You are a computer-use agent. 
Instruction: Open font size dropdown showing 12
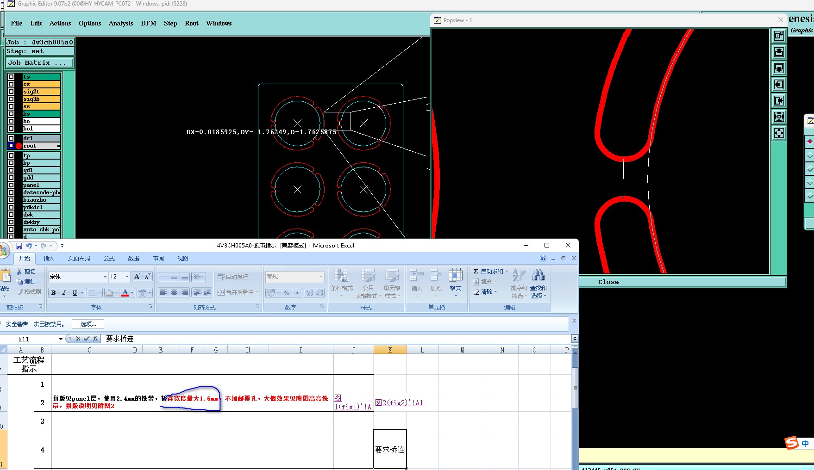tap(127, 277)
